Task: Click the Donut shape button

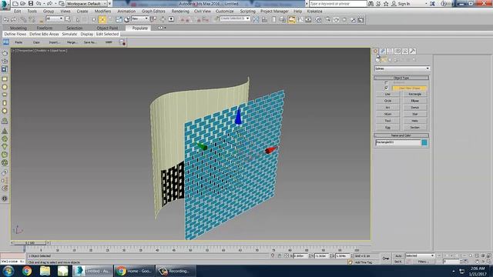Action: click(414, 108)
